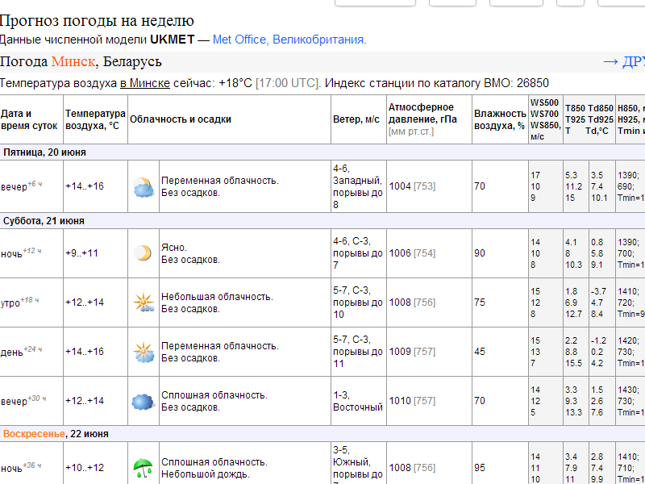
Task: Click the UKMET model name text
Action: [x=172, y=40]
